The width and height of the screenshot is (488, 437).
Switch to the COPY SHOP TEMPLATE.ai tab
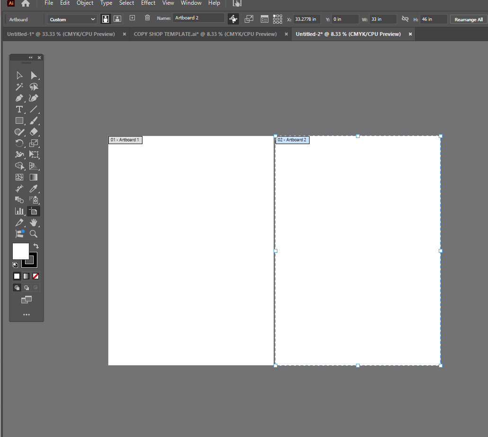pos(205,34)
